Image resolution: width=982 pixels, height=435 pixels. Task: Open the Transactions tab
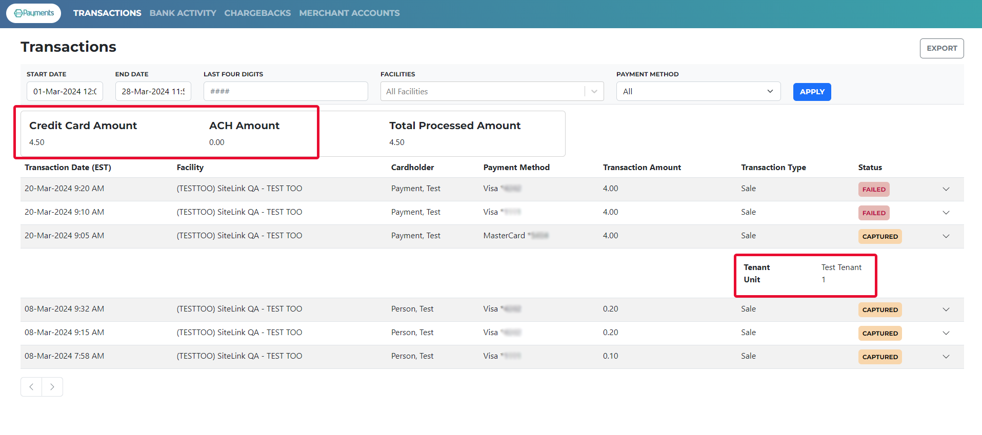(x=107, y=13)
